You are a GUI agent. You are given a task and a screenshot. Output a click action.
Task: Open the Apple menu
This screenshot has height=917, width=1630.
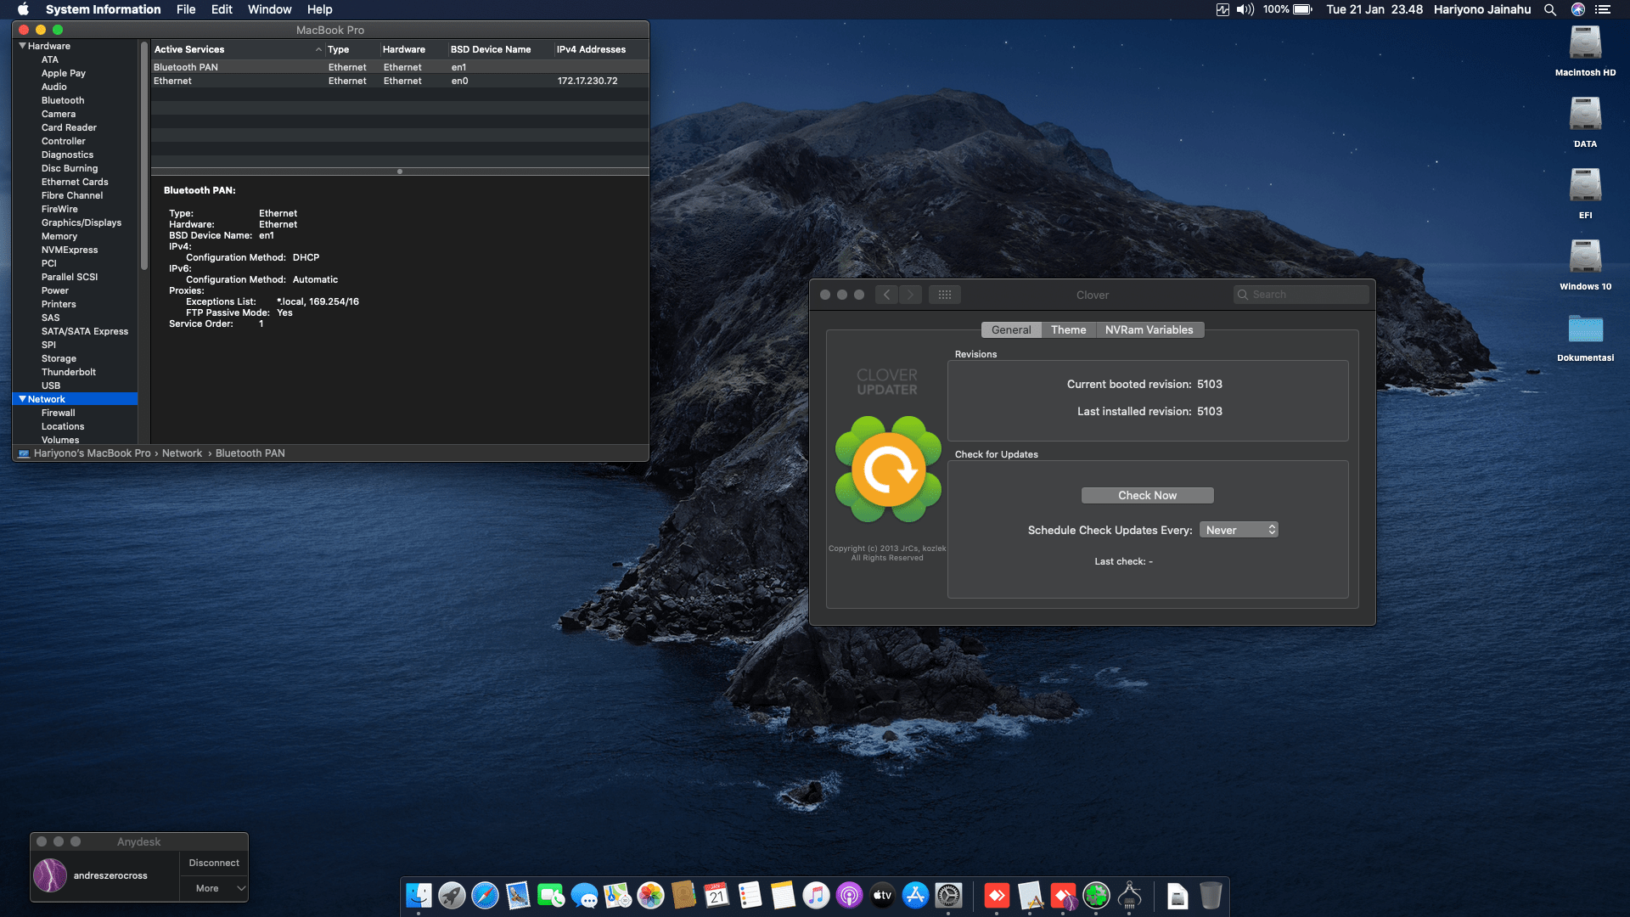coord(23,9)
